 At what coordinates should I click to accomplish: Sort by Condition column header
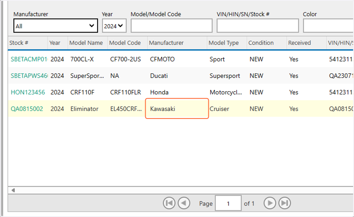267,43
